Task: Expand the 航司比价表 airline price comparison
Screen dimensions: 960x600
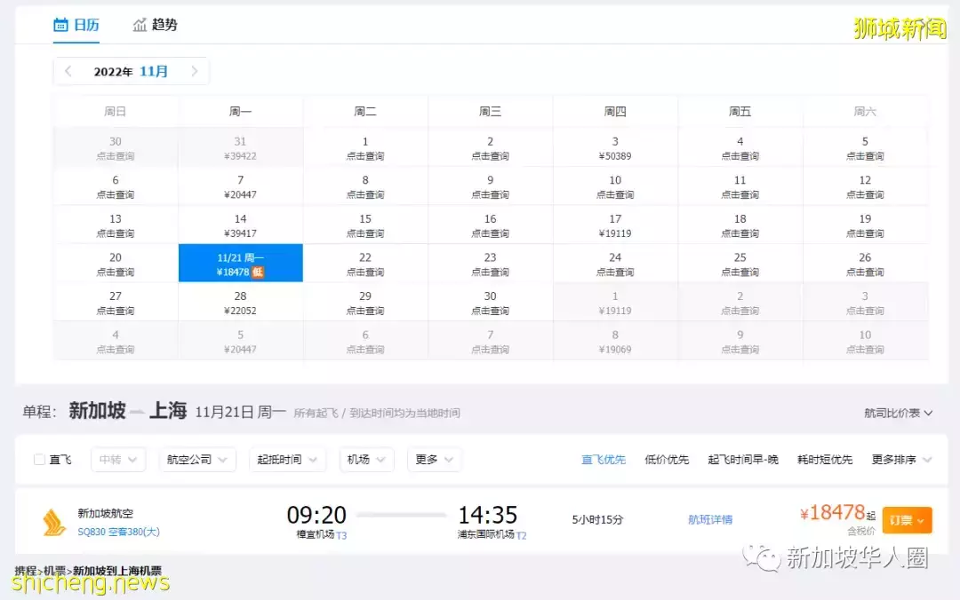Action: click(x=898, y=412)
